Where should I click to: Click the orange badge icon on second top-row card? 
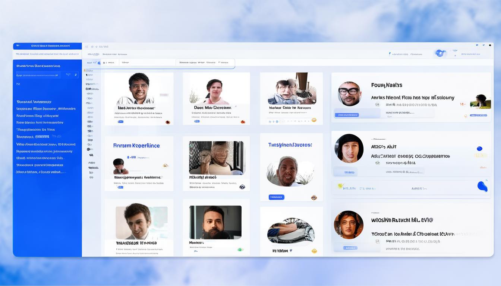243,122
